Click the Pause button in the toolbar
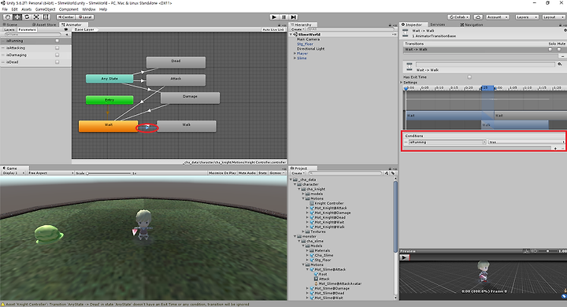This screenshot has width=567, height=307. click(x=283, y=17)
